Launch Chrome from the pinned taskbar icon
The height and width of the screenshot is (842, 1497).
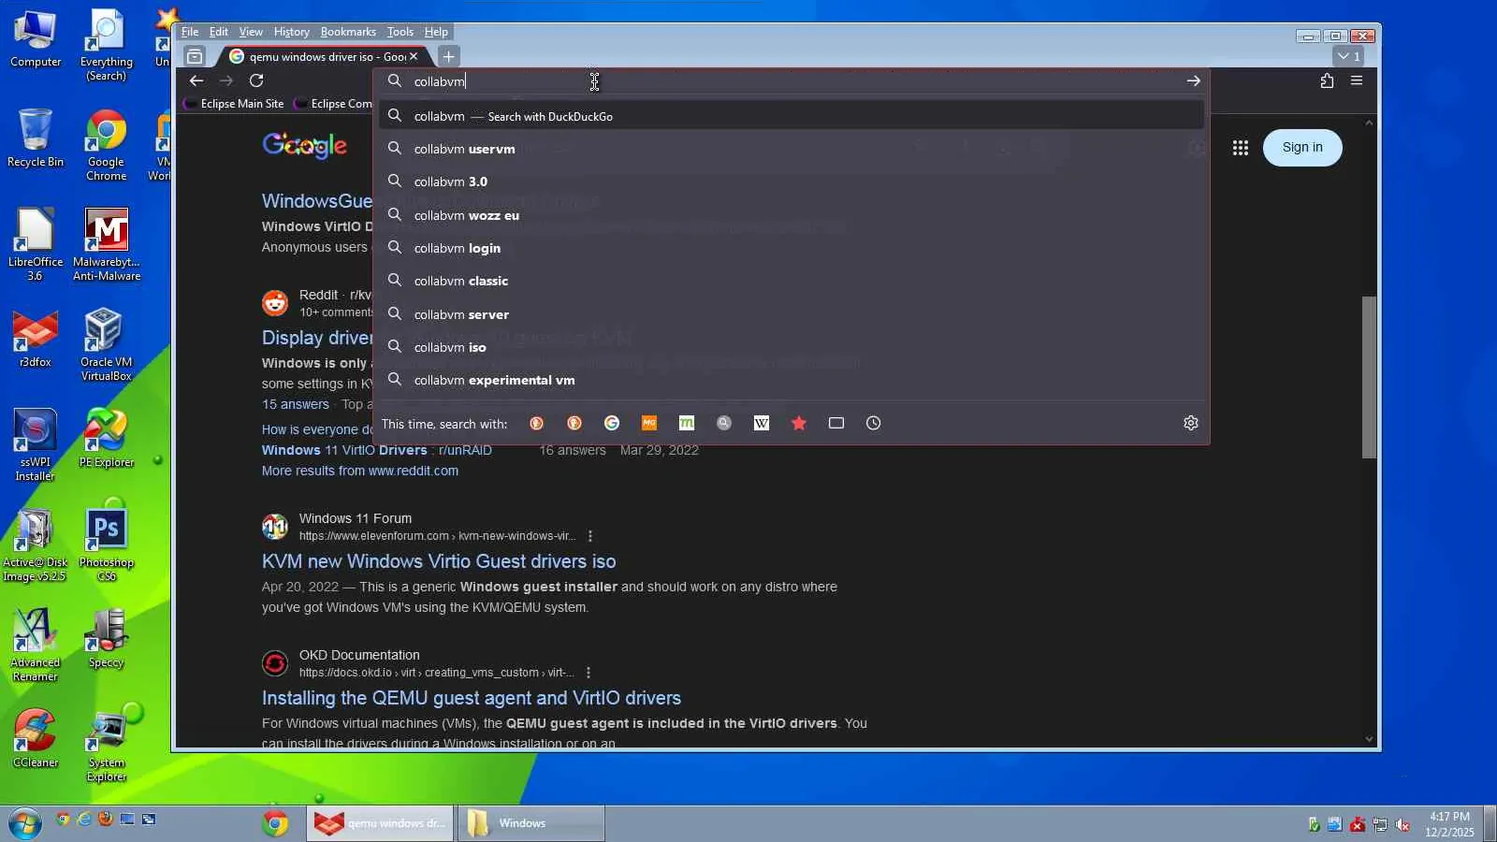click(275, 823)
